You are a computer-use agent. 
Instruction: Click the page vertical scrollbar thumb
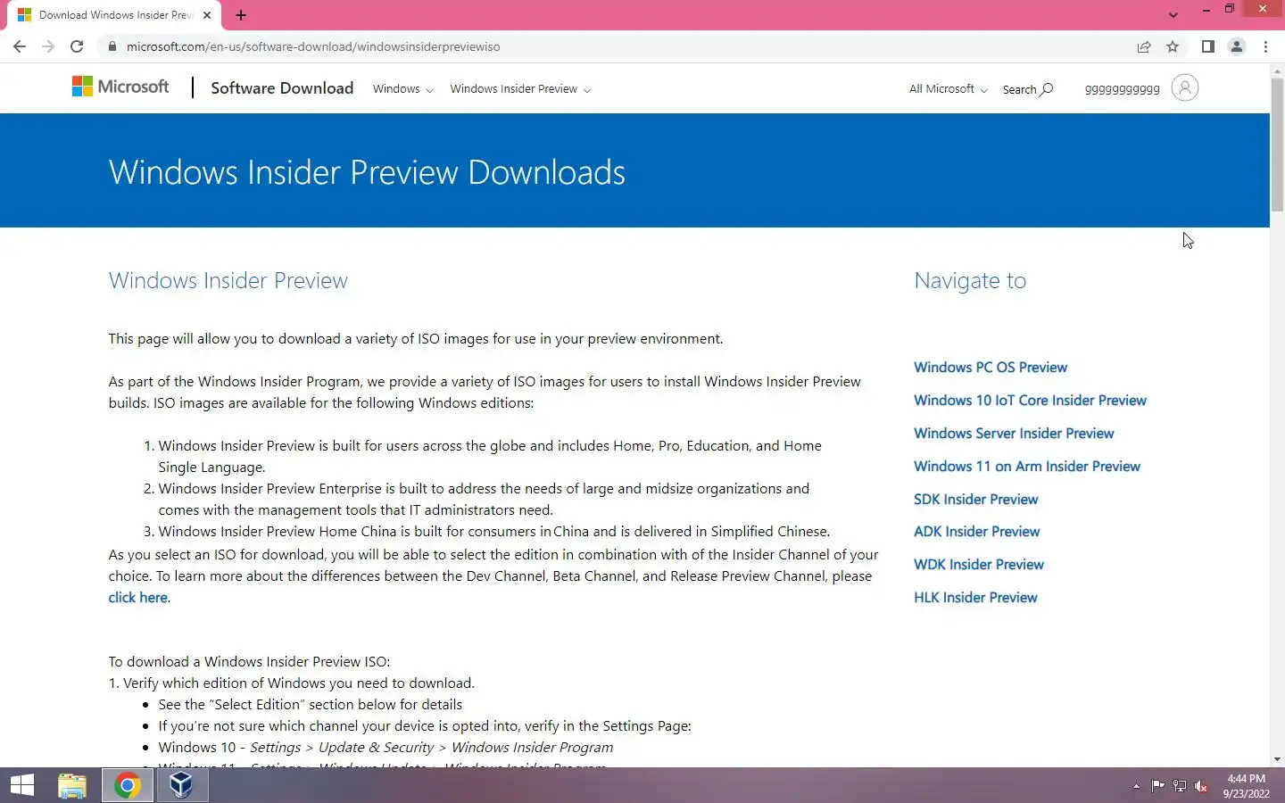[x=1277, y=145]
